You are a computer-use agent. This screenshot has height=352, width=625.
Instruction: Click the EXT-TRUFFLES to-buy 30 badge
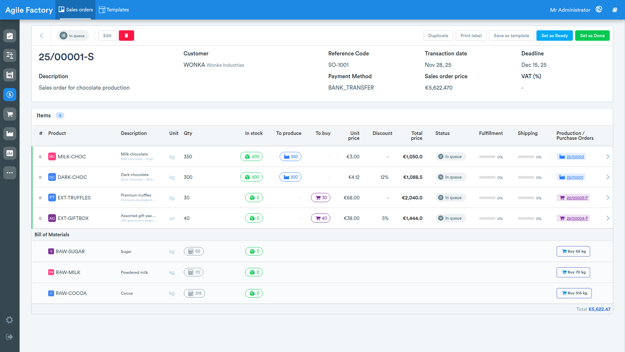coord(321,198)
